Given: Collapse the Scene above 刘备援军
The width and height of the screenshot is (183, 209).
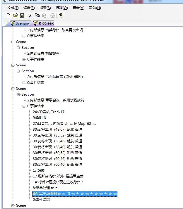Looking at the screenshot, I should click(13, 42).
